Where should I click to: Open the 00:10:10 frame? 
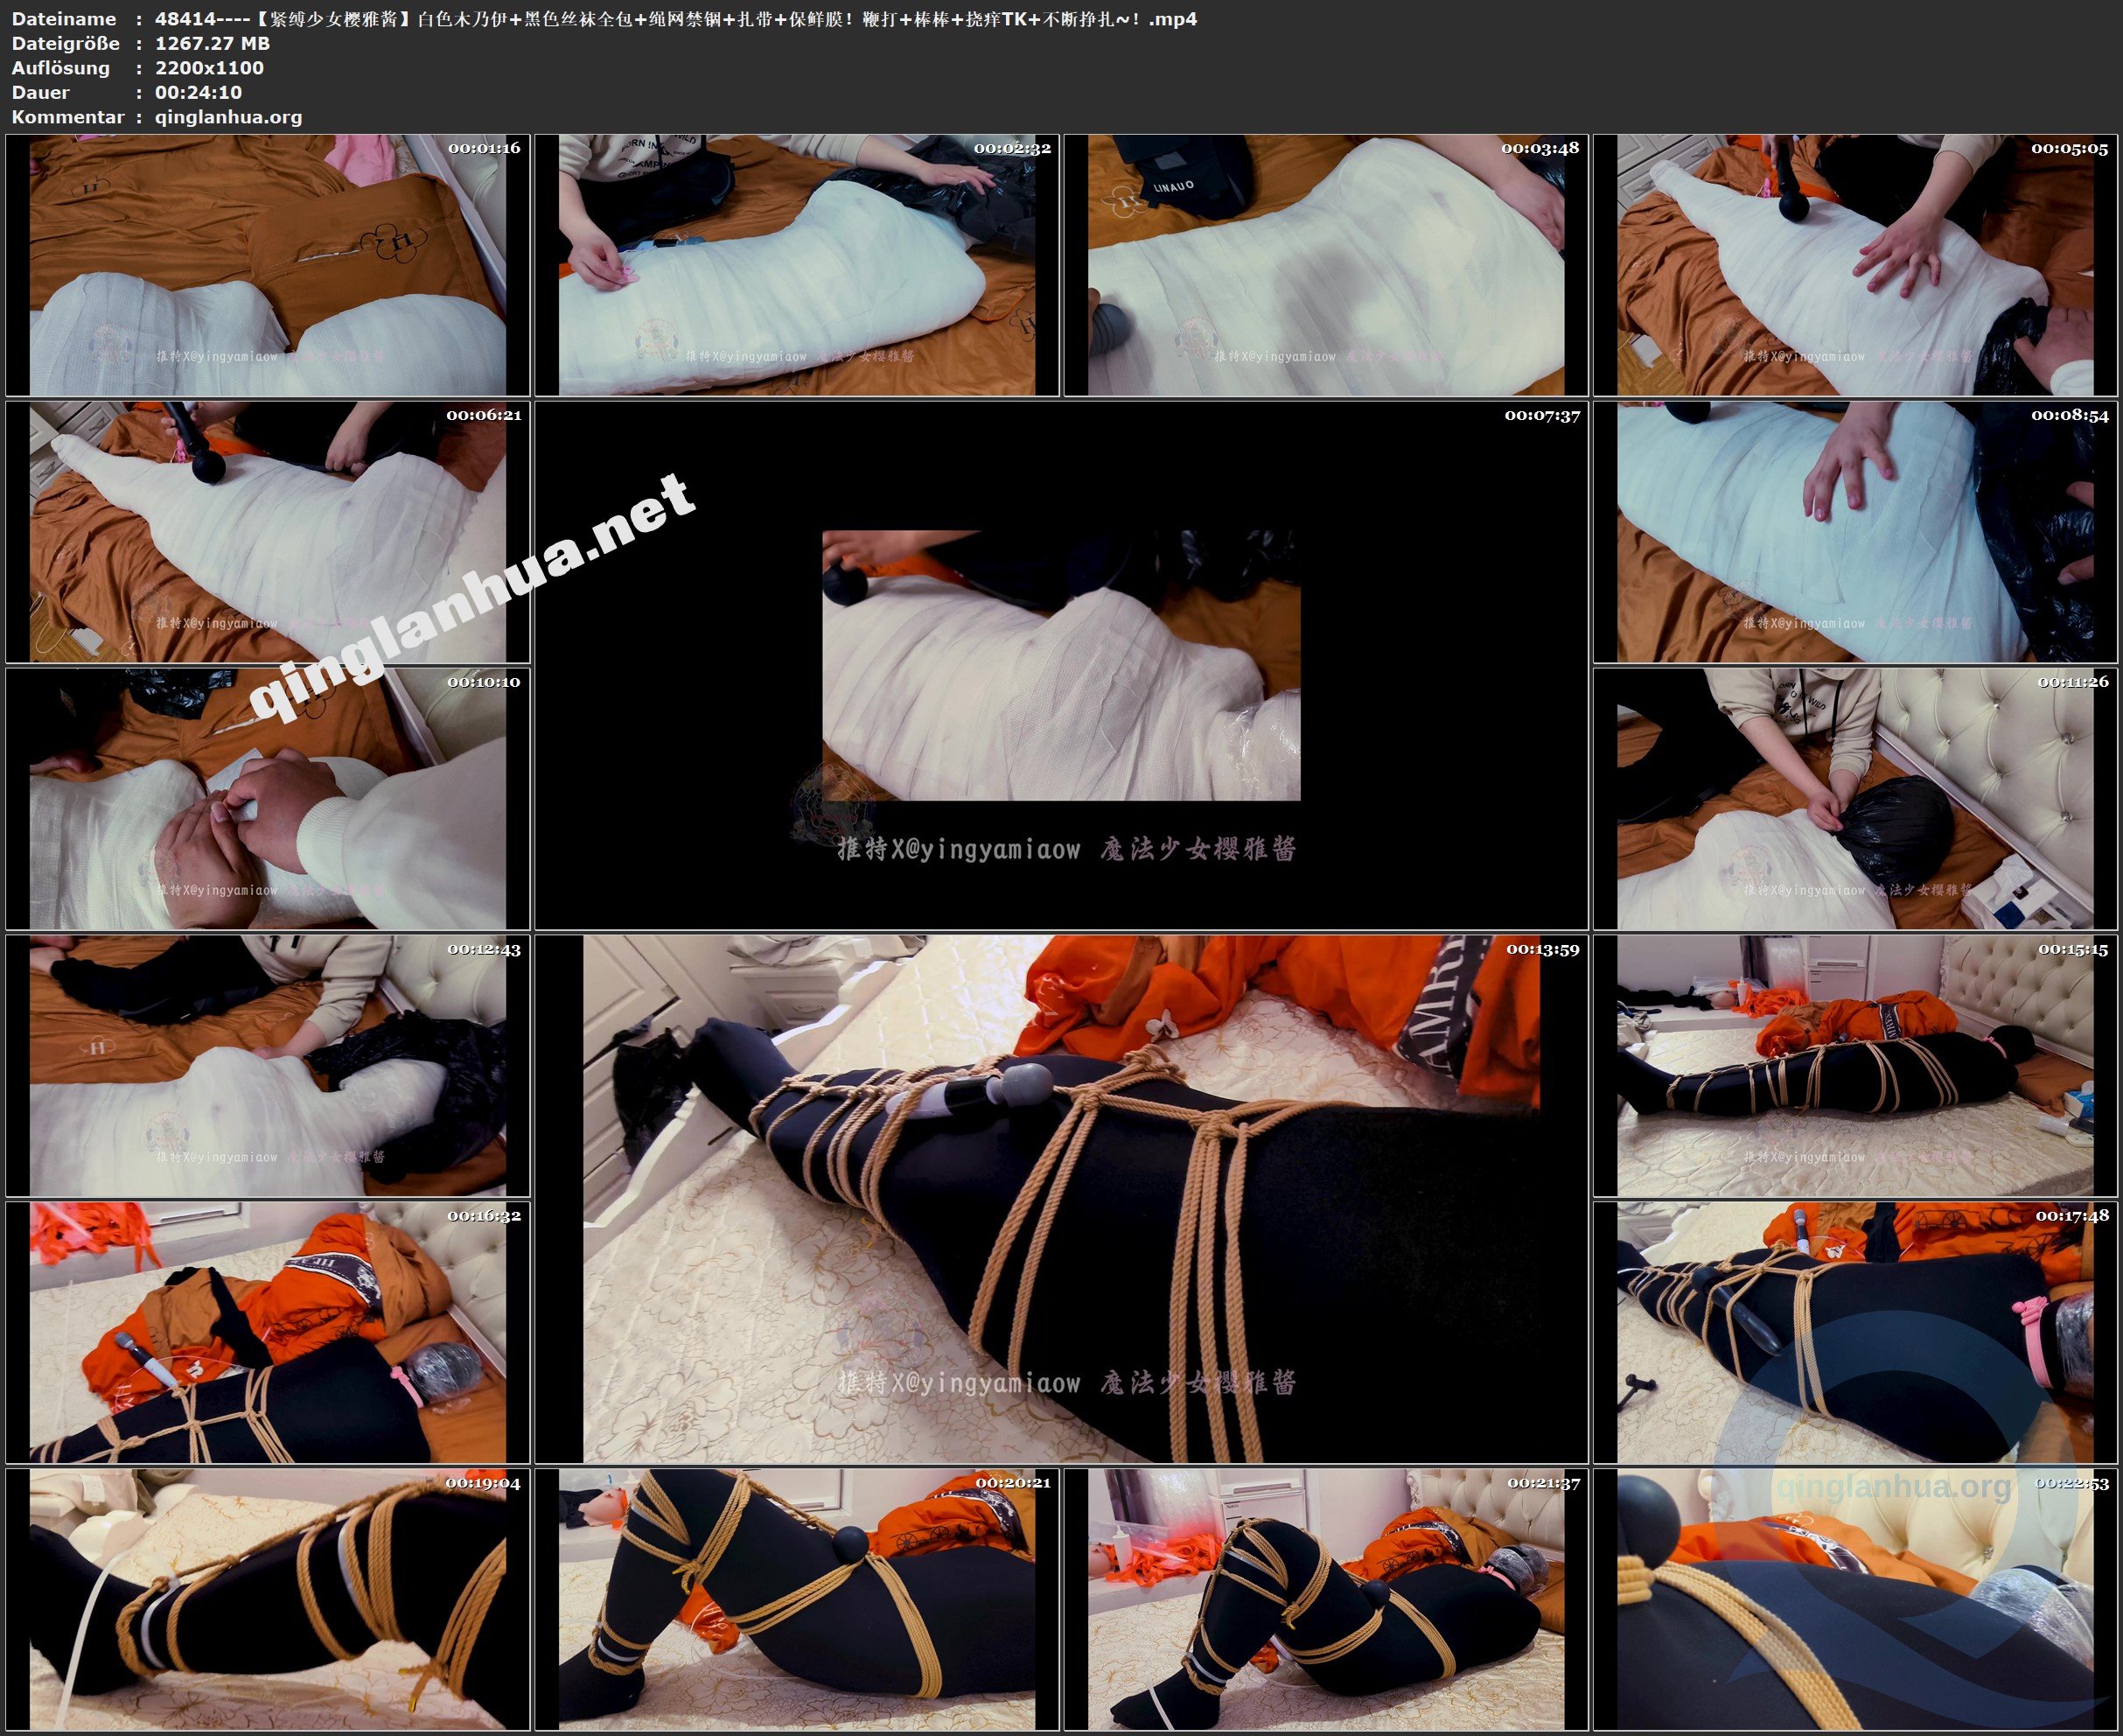pyautogui.click(x=268, y=799)
